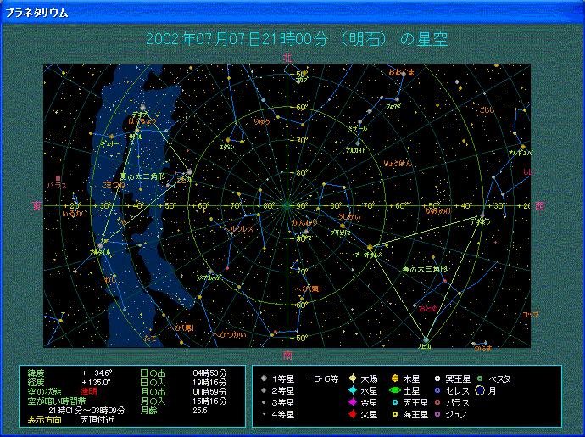Click the Mercury (水星) legend icon
The image size is (585, 437).
coord(352,390)
